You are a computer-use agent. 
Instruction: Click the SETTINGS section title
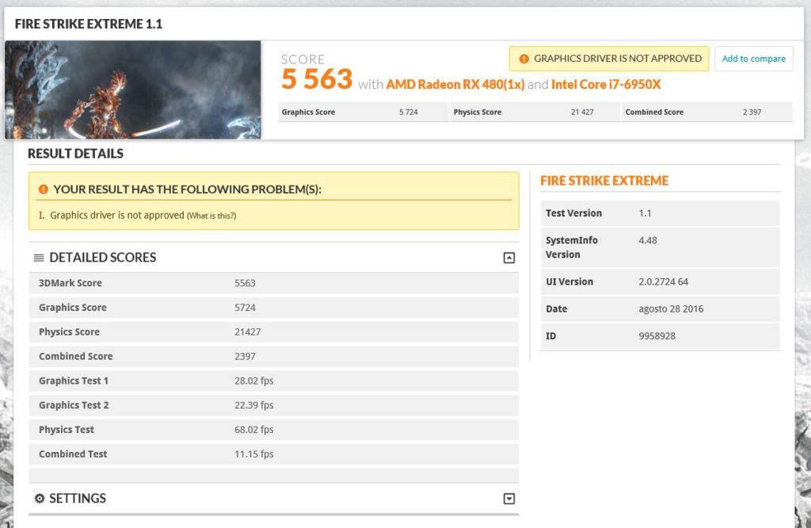click(x=78, y=499)
